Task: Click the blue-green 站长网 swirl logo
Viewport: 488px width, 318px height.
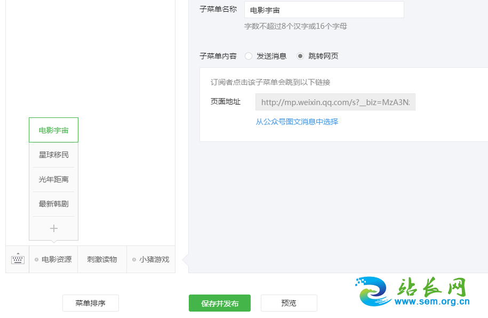Action: [x=373, y=292]
